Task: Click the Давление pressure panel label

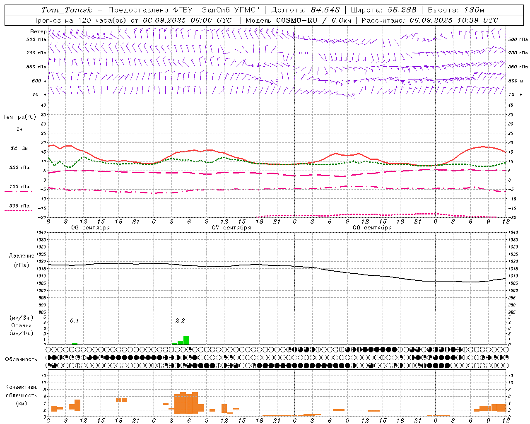Action: click(x=22, y=256)
